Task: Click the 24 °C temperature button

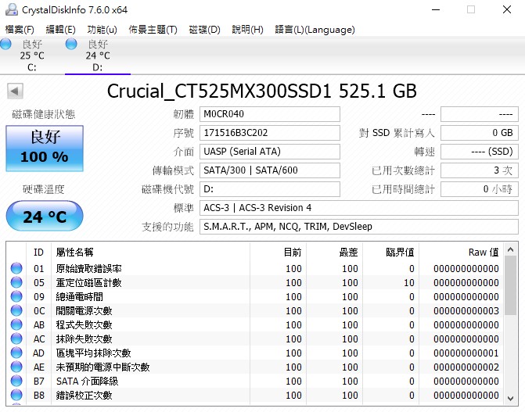Action: click(x=45, y=216)
